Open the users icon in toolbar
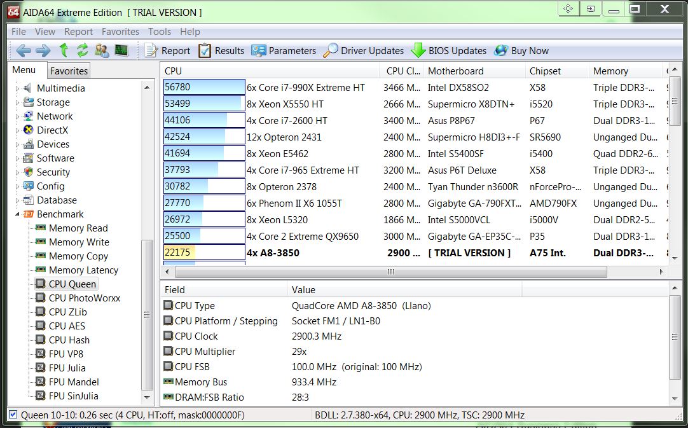The width and height of the screenshot is (688, 428). point(102,50)
